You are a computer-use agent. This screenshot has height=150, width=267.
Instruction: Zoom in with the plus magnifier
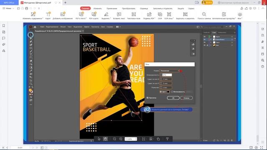121,139
